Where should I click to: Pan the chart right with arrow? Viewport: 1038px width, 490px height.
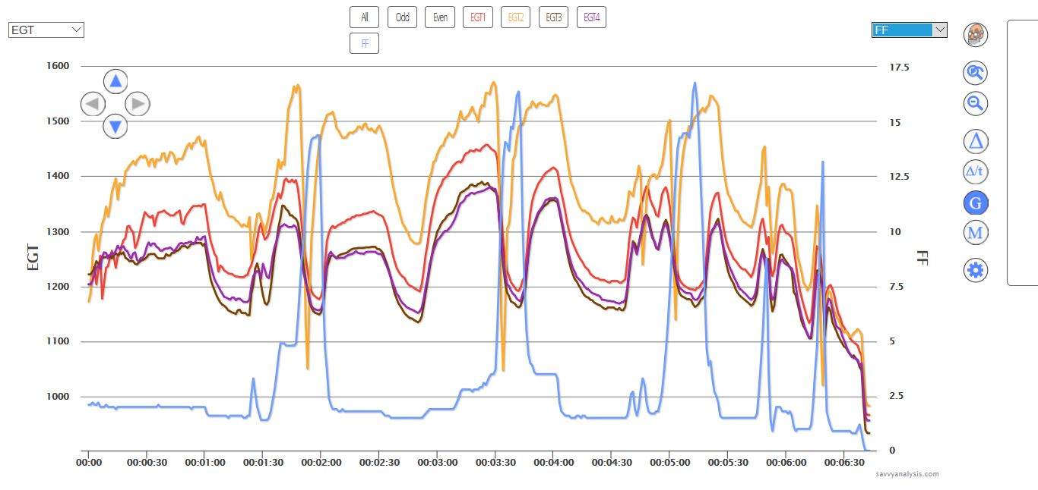(x=137, y=104)
